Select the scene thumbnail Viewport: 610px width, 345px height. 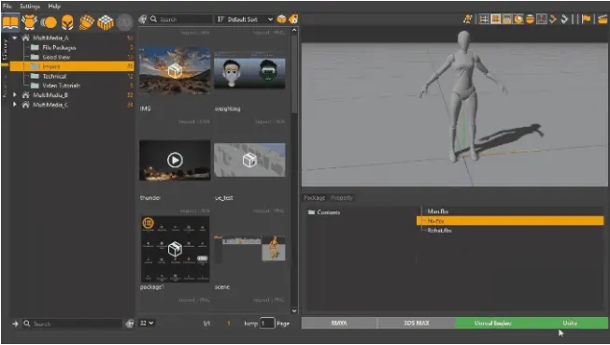249,249
